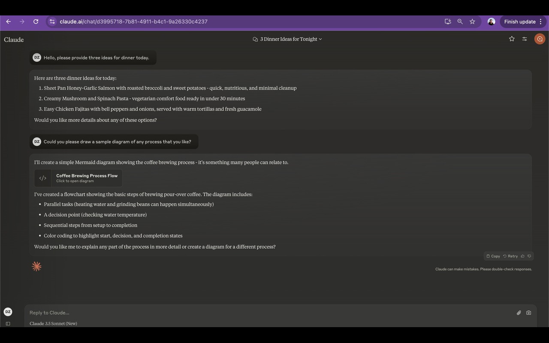Click Retry to regenerate the response
The width and height of the screenshot is (549, 343).
click(510, 256)
